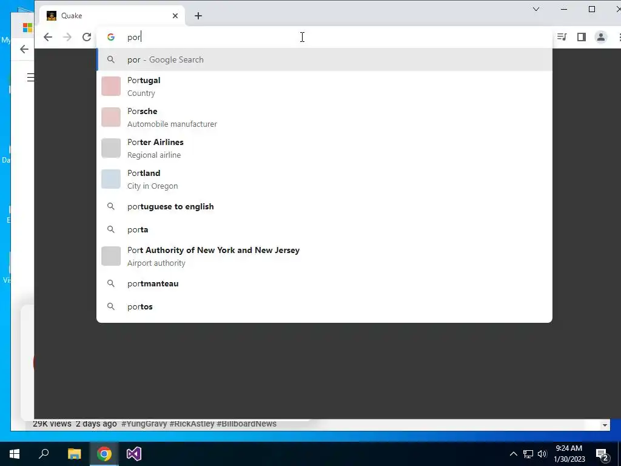Click the back arrow in the background window
The width and height of the screenshot is (621, 466).
point(24,49)
